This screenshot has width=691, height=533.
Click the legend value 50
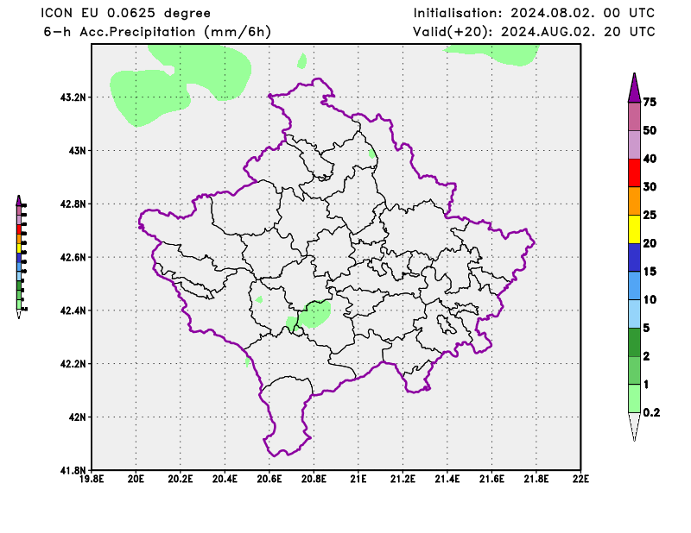650,130
